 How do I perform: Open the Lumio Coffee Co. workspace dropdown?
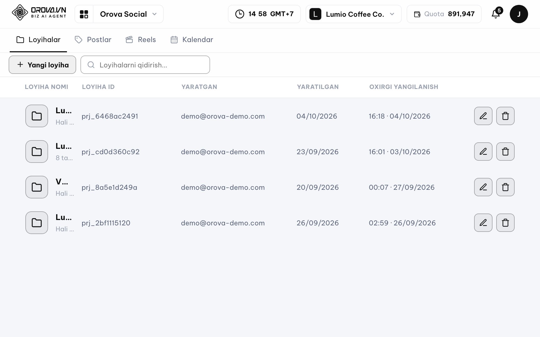click(x=354, y=14)
